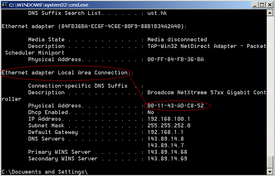The width and height of the screenshot is (275, 176).
Task: Click the cmd.exe title bar text
Action: click(49, 5)
